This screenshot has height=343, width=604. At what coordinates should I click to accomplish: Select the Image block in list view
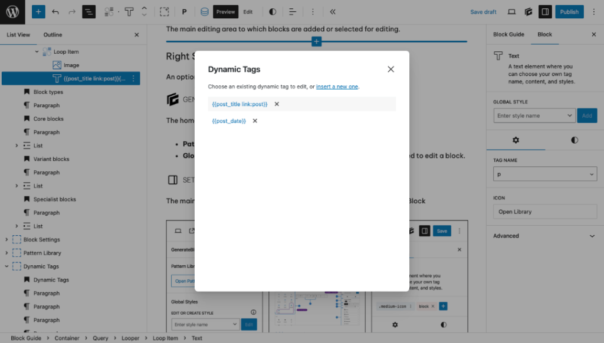click(x=71, y=65)
